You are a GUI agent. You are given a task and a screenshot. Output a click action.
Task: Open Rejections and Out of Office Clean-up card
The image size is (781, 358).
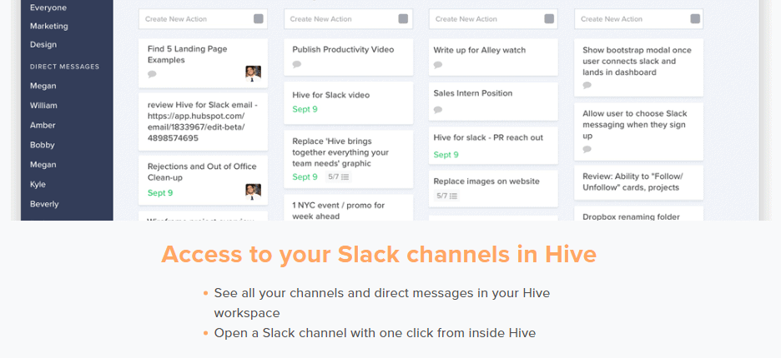click(204, 180)
